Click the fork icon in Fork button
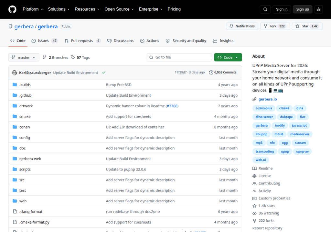This screenshot has height=232, width=331. click(x=266, y=26)
